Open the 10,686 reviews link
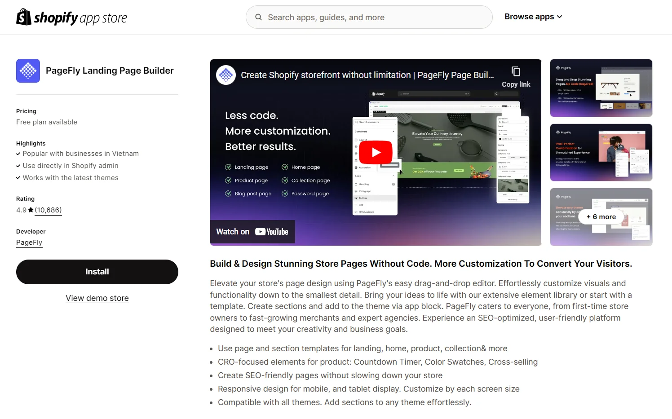This screenshot has height=419, width=672. (48, 210)
